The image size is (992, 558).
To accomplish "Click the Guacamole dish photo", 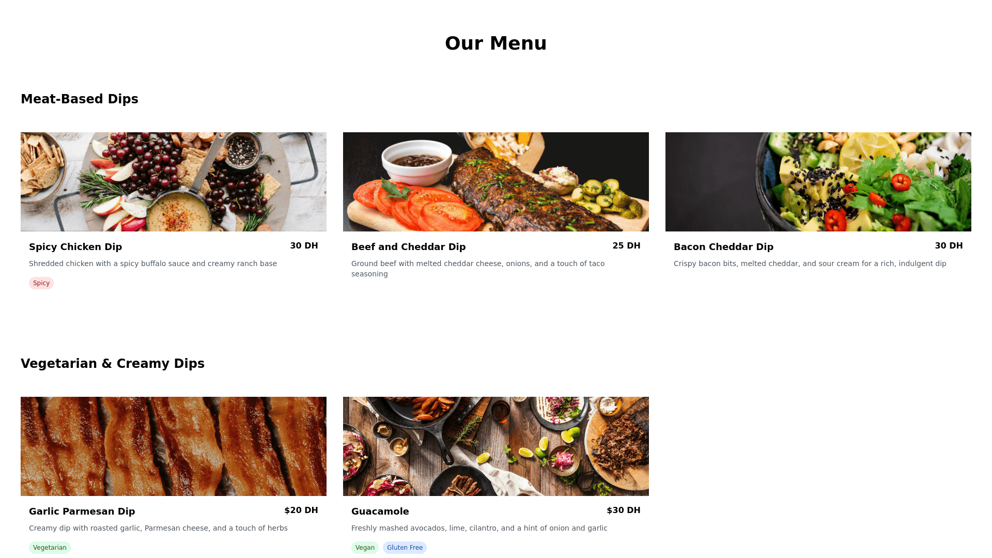I will [x=496, y=446].
